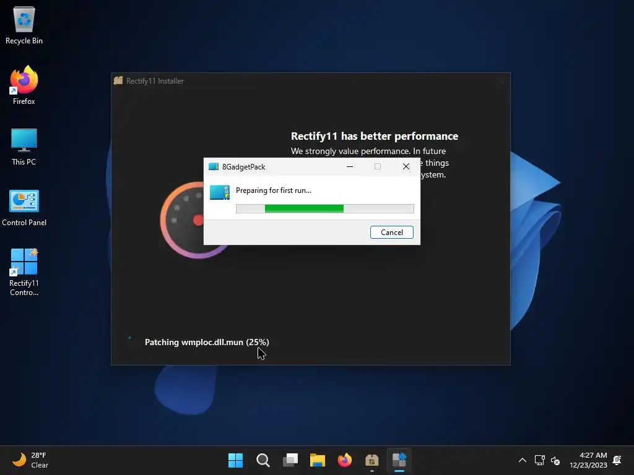Expand hidden system tray icons chevron
Image resolution: width=634 pixels, height=475 pixels.
523,460
